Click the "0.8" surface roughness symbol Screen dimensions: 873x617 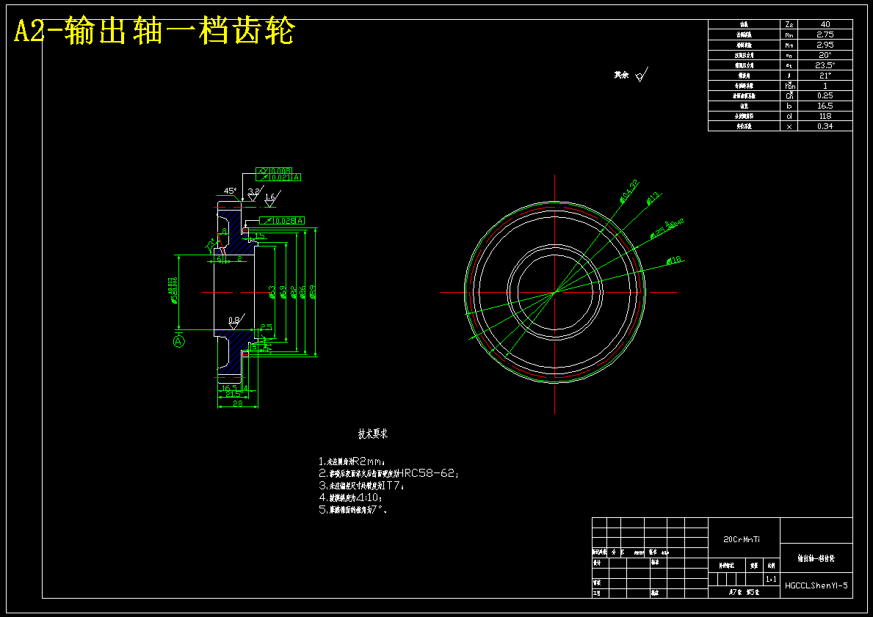[x=236, y=321]
